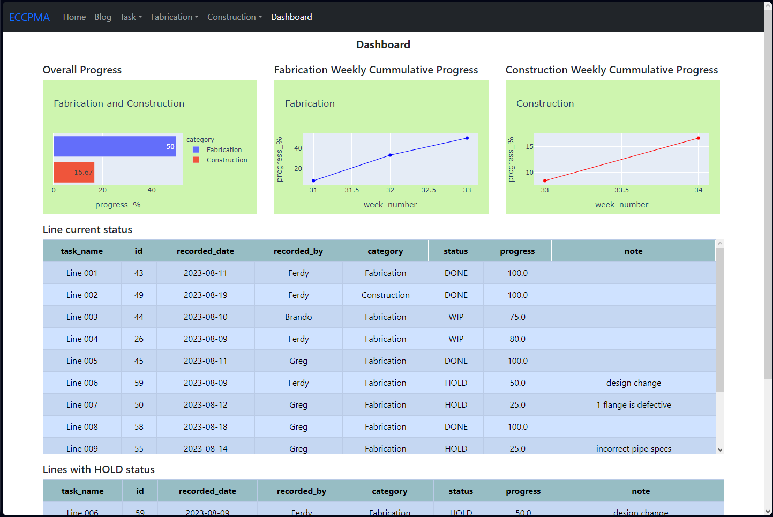Screen dimensions: 773x517
Task: Click the ECCPMA brand link
Action: 29,17
